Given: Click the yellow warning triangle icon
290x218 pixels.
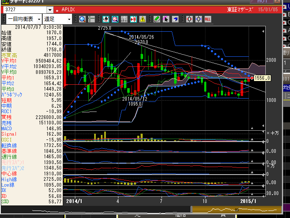Looking at the screenshot, I should (143, 19).
